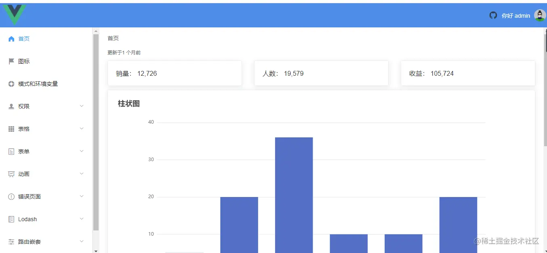Click the 柱状图 chart title
This screenshot has width=547, height=253.
point(129,104)
